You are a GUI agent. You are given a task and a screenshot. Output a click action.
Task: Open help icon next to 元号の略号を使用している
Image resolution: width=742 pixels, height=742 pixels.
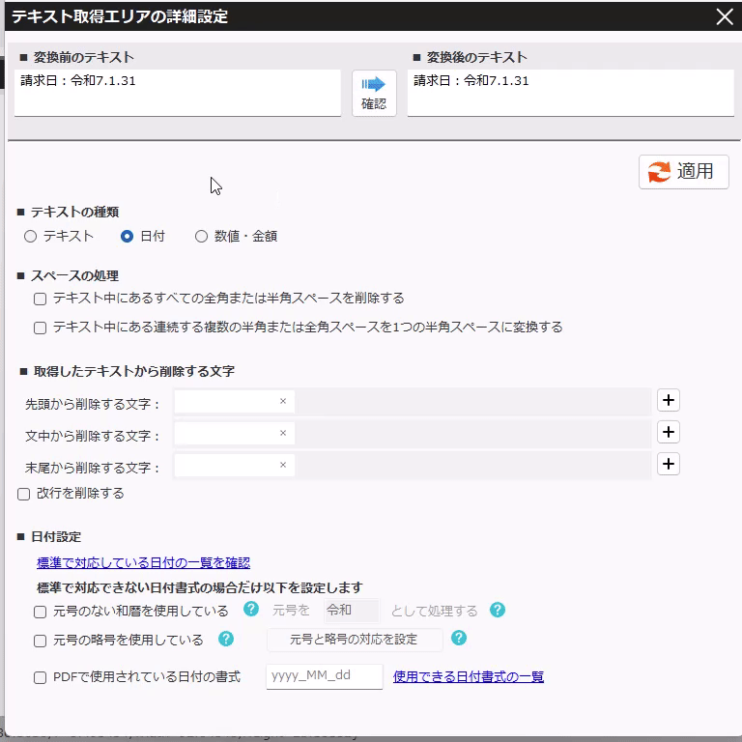click(226, 639)
